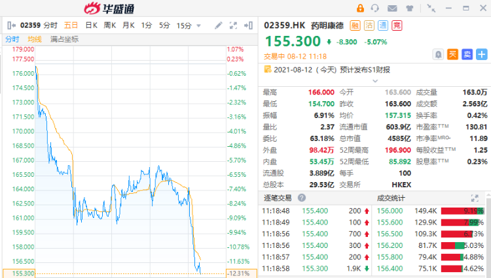
Task: Click the 均价 value 157.315
Action: [x=397, y=115]
